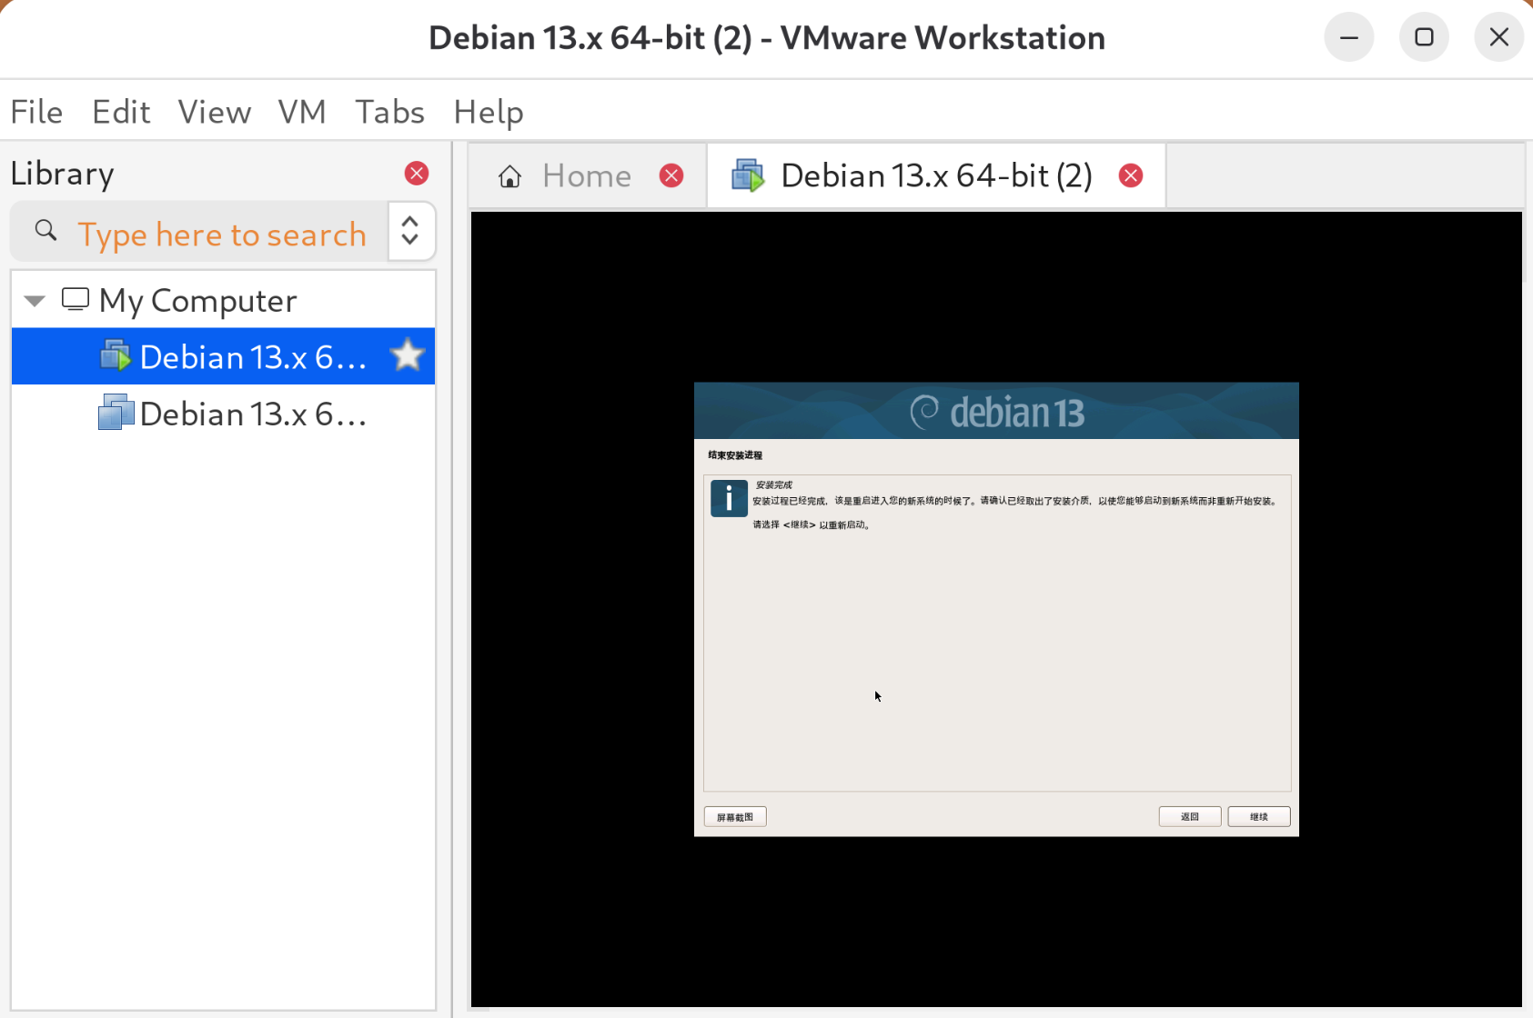The image size is (1533, 1018).
Task: Close the Debian 13.x 64-bit (2) tab
Action: 1131,175
